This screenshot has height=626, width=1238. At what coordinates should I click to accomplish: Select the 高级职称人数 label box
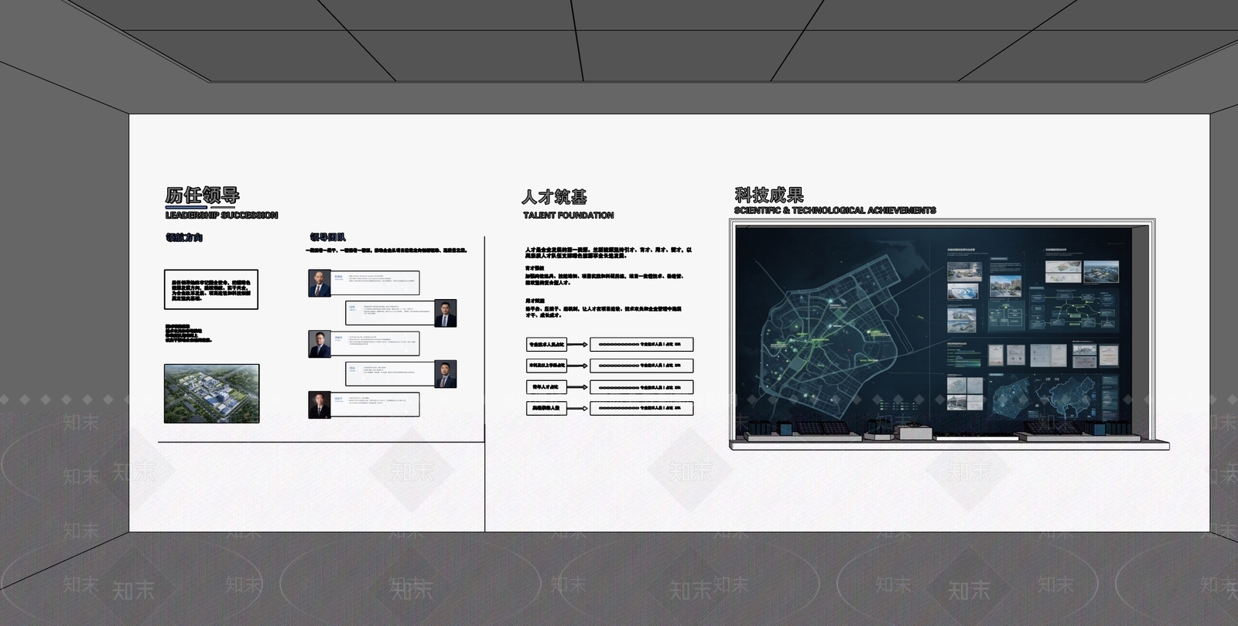pos(546,407)
